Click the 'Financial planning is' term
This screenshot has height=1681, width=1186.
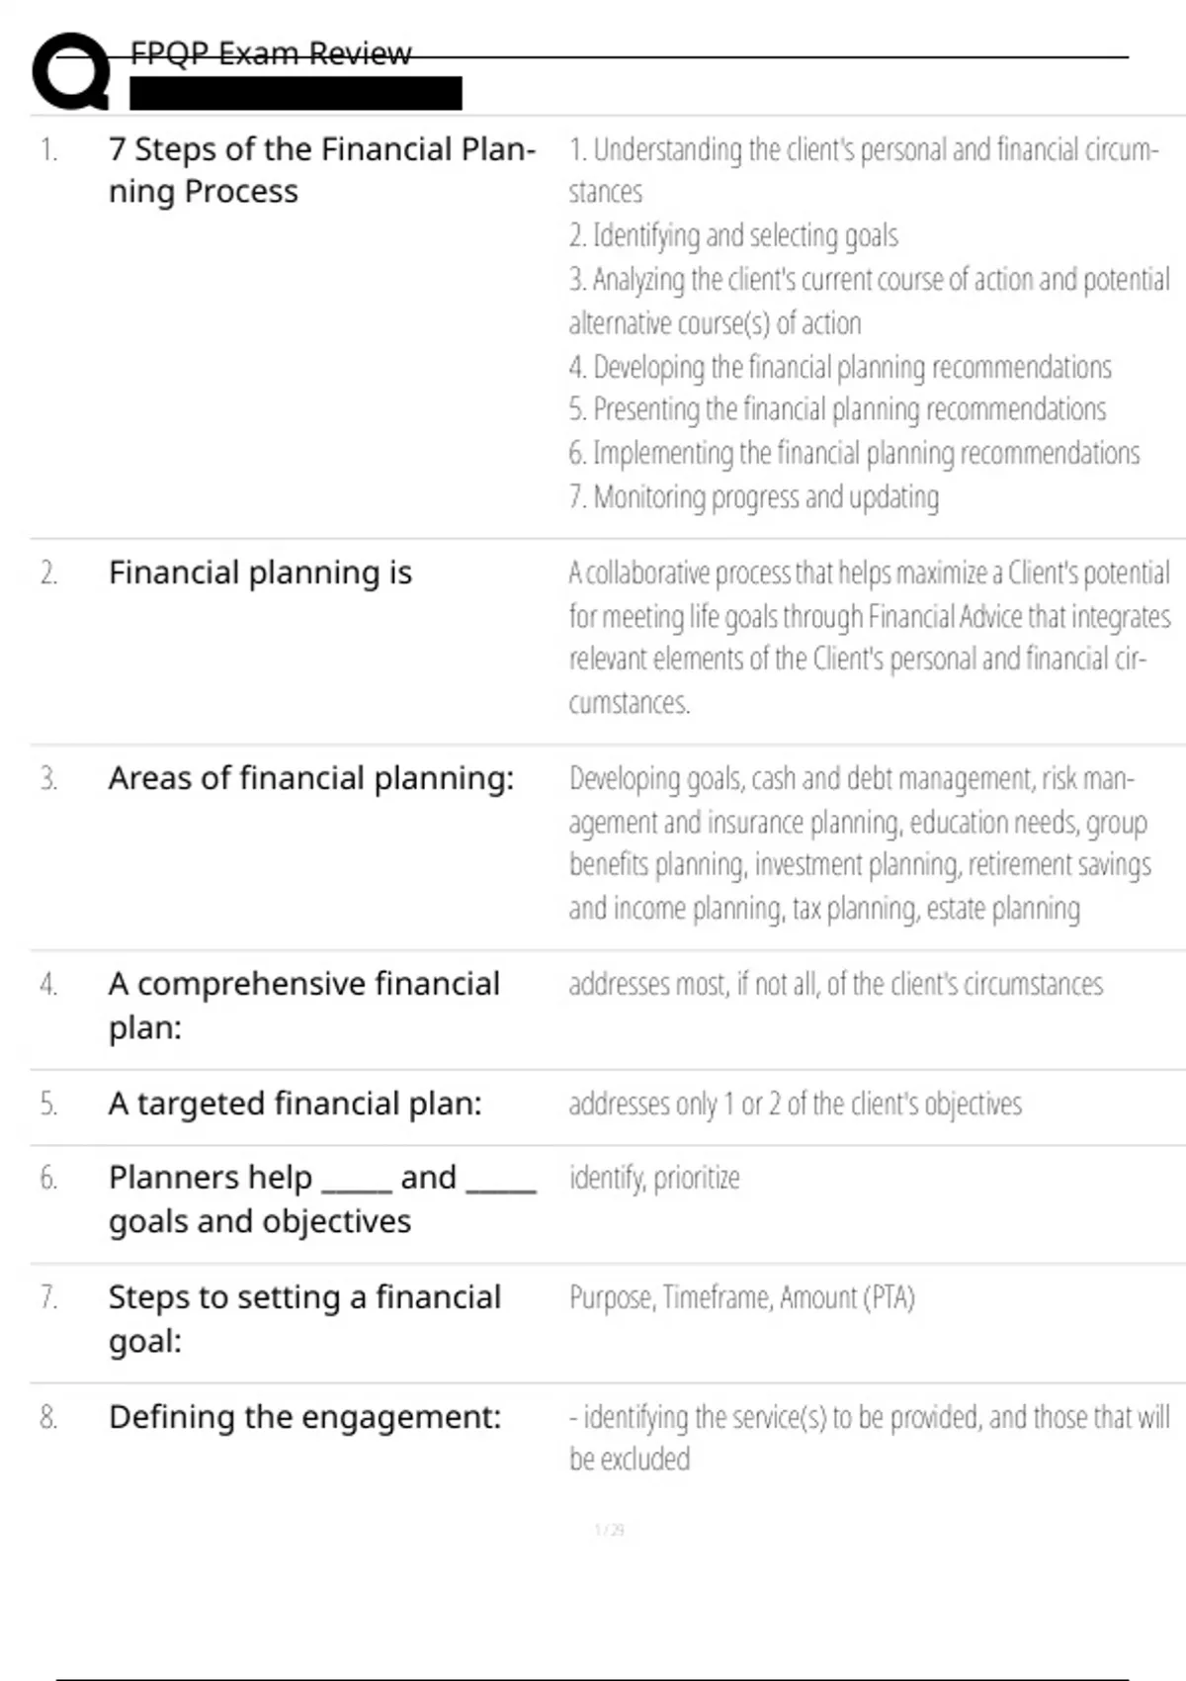pyautogui.click(x=260, y=573)
